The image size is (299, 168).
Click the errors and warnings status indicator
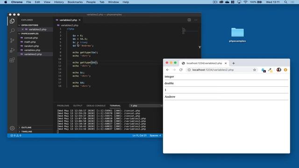tap(16, 135)
